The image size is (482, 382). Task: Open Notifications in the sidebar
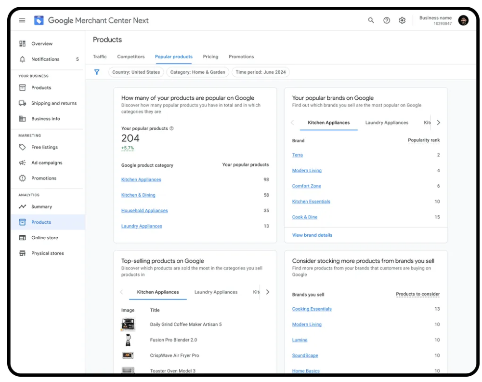(x=45, y=59)
